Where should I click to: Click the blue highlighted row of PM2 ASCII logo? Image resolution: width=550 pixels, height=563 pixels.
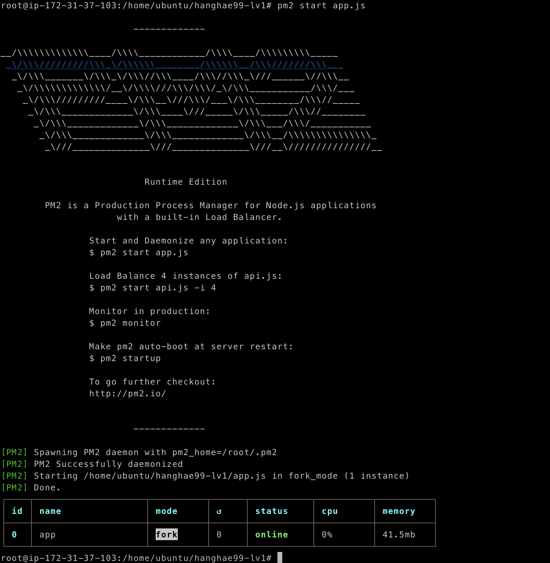click(x=175, y=65)
